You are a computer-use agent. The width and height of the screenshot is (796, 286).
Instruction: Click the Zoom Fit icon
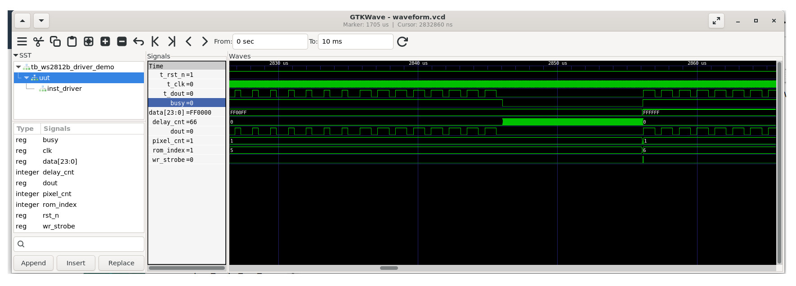click(89, 42)
